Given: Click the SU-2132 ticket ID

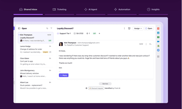Looking at the screenshot, I should 78,33.
